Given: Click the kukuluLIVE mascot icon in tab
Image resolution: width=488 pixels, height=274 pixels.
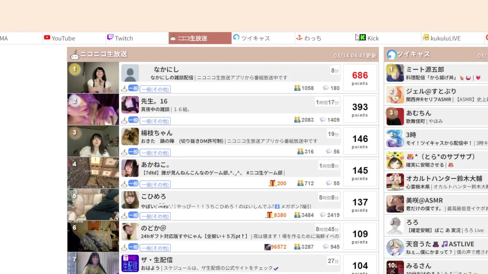Looking at the screenshot, I should tap(426, 37).
